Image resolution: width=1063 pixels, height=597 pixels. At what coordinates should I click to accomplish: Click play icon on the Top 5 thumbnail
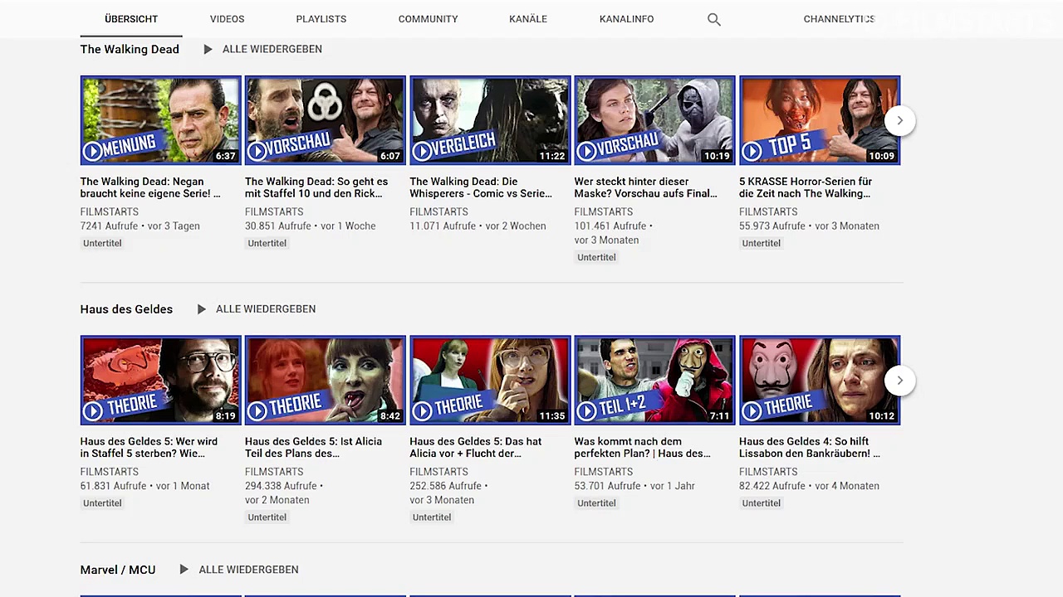coord(752,151)
